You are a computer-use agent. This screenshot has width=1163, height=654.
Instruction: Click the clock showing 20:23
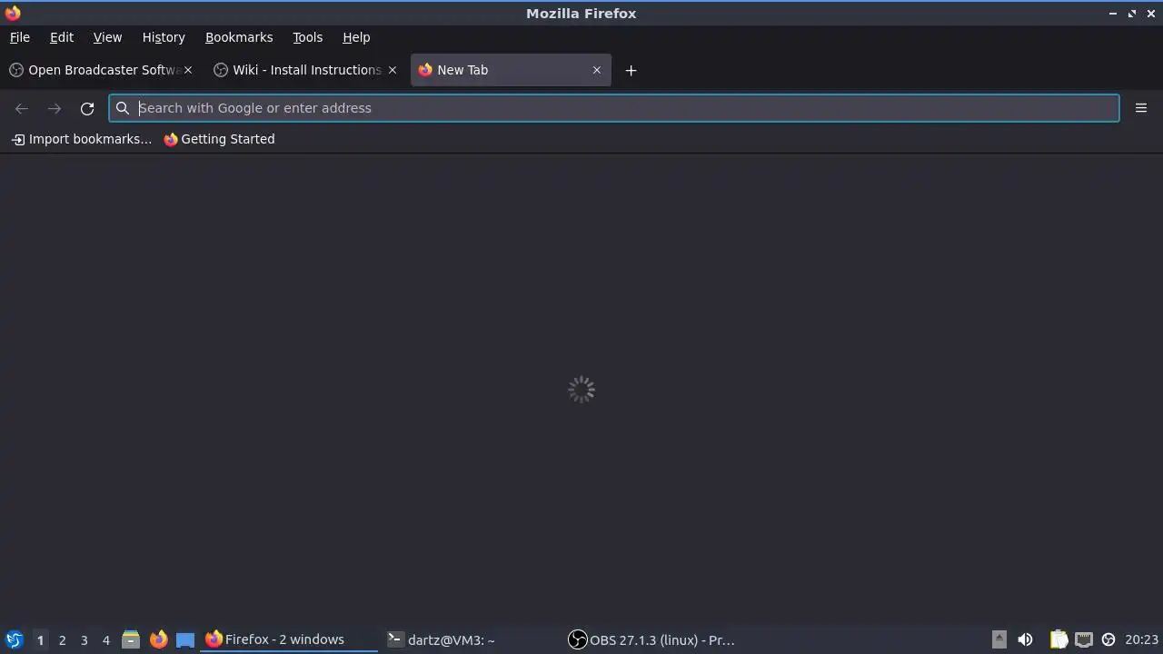click(1141, 639)
